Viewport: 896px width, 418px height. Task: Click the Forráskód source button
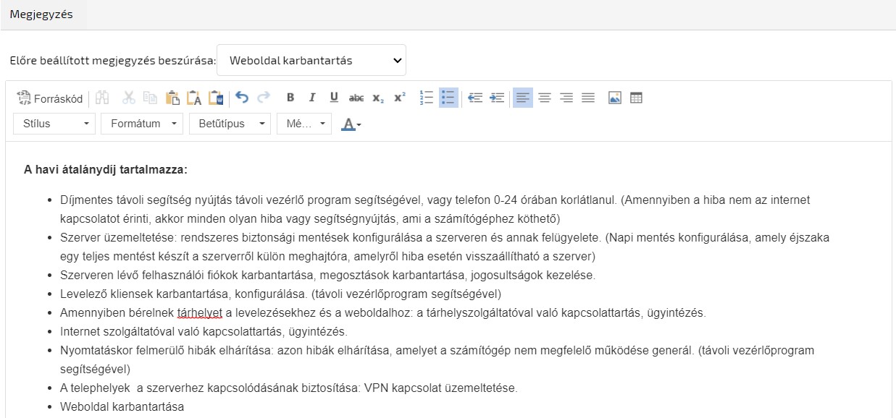(x=50, y=98)
